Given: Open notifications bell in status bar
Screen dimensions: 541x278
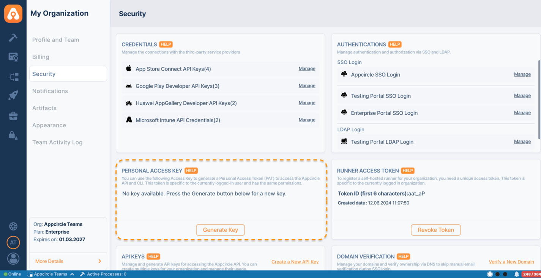Looking at the screenshot, I should click(516, 274).
